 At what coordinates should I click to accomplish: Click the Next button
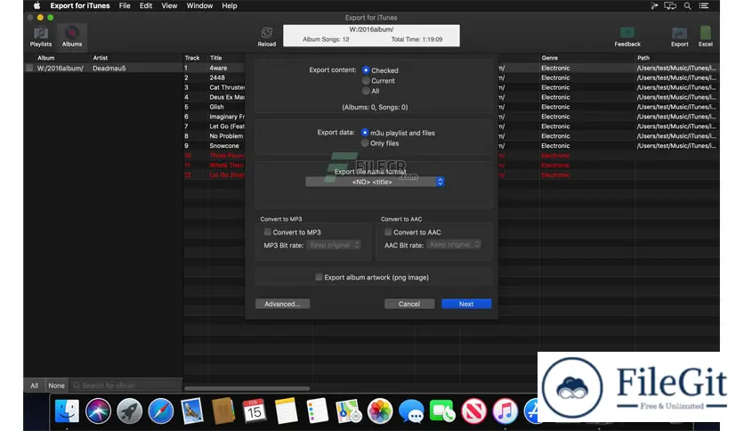[x=466, y=304]
